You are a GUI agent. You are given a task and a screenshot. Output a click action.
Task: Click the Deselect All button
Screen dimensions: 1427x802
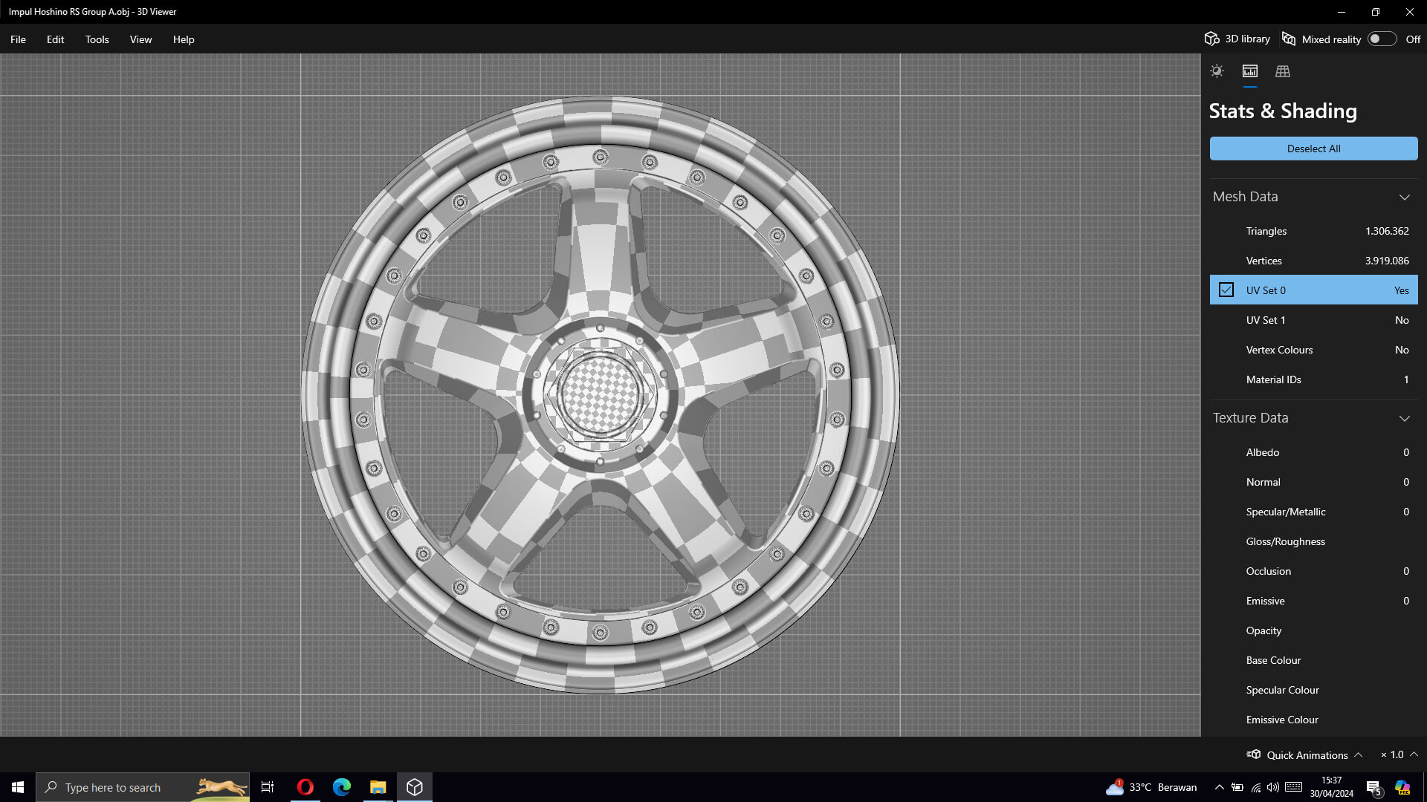click(1313, 149)
